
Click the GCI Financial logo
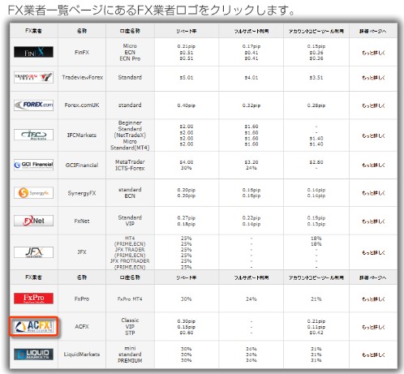coord(33,165)
